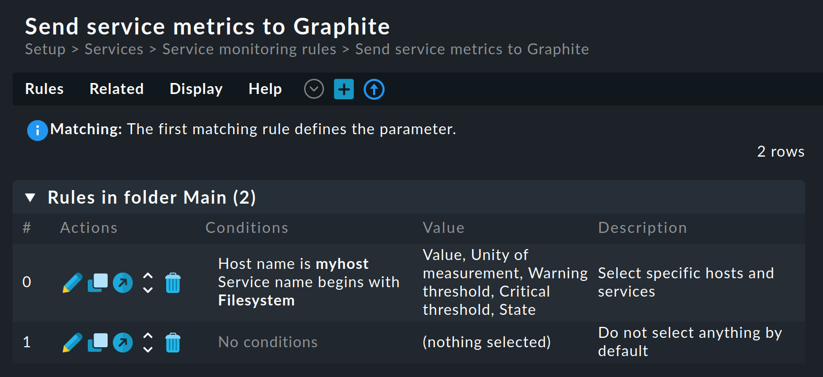Edit rule 0 with the pencil icon
Screen dimensions: 823x377
(73, 282)
